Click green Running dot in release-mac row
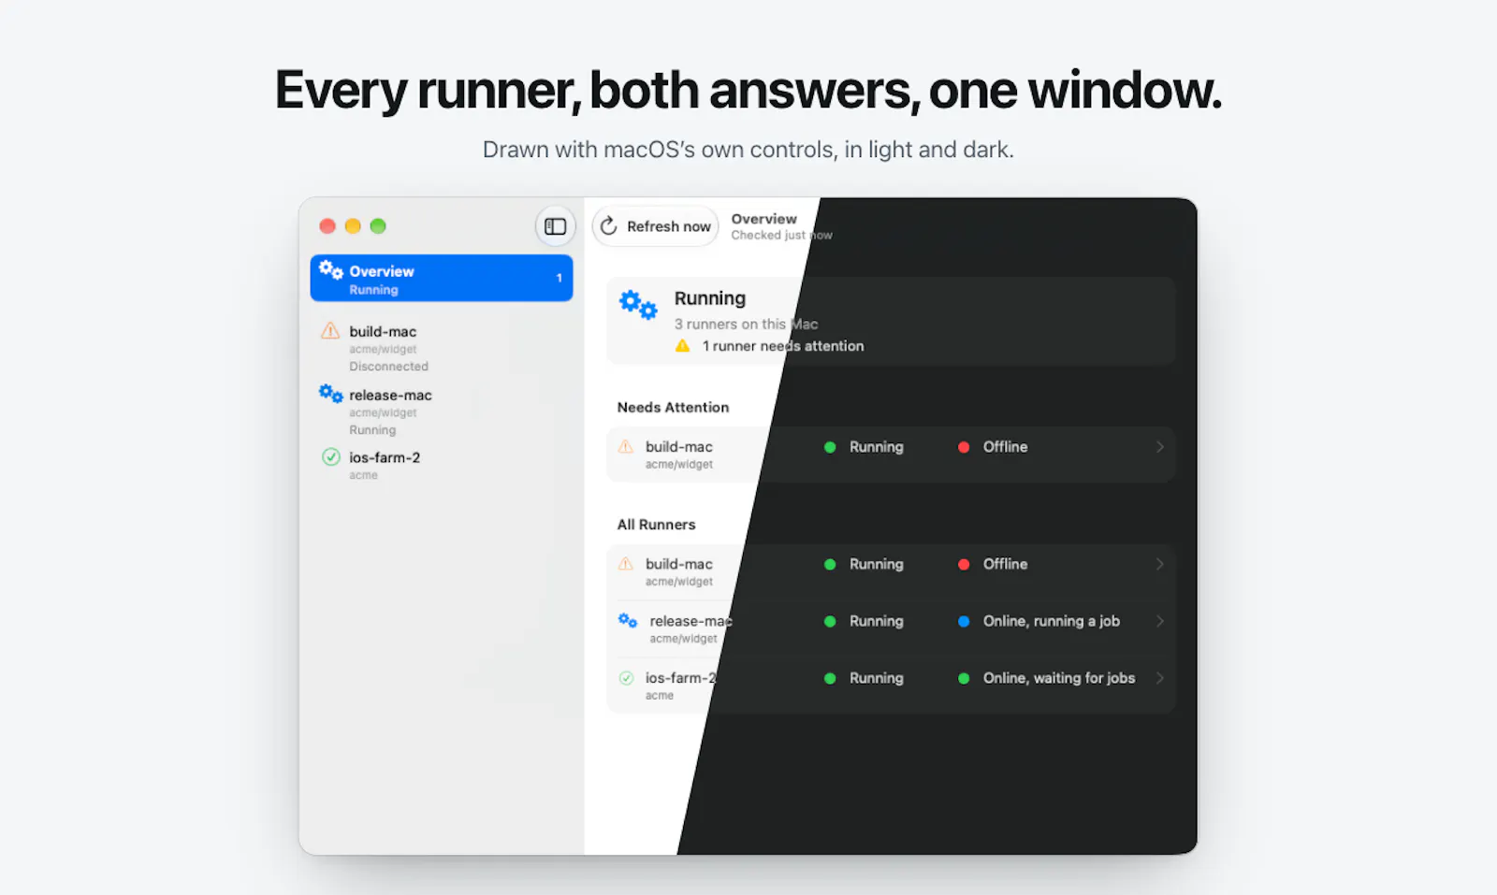Image resolution: width=1497 pixels, height=895 pixels. click(x=830, y=621)
